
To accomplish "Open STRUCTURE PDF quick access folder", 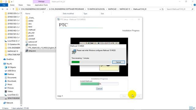I will click(12, 55).
